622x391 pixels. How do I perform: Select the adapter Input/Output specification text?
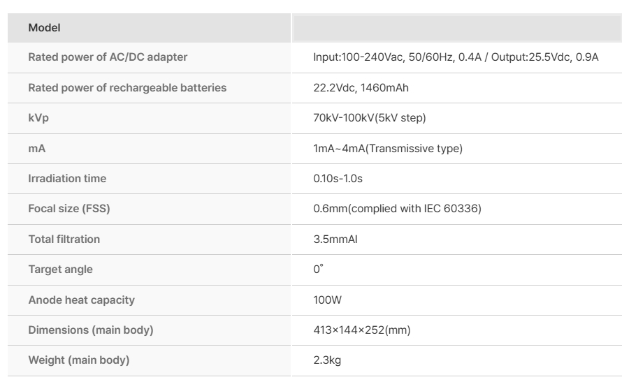456,57
